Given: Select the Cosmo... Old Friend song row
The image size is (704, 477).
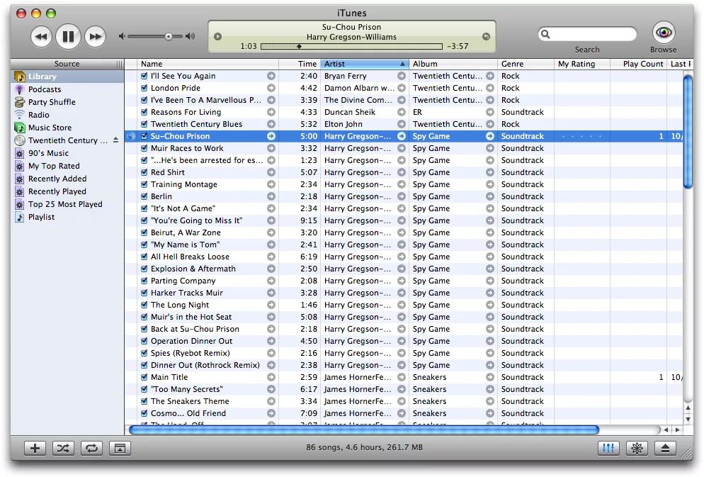Looking at the screenshot, I should click(x=404, y=413).
